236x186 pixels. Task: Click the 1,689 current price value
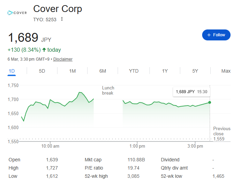(23, 37)
